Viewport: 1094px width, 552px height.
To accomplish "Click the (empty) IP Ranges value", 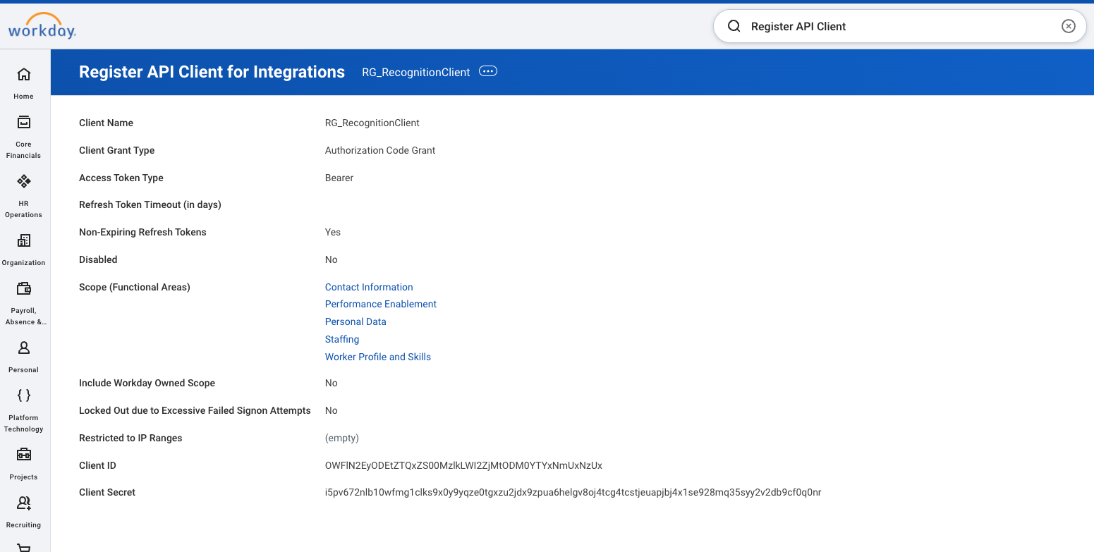I will (x=342, y=438).
